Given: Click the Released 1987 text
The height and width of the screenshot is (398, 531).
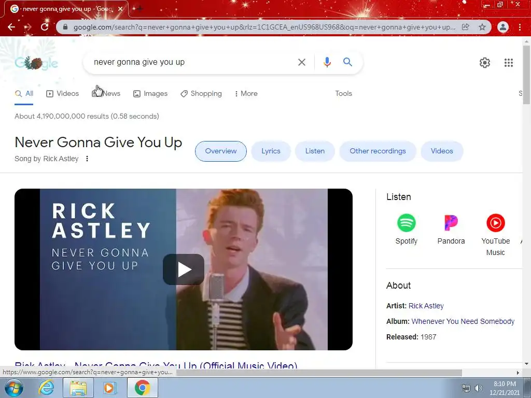Looking at the screenshot, I should (411, 337).
